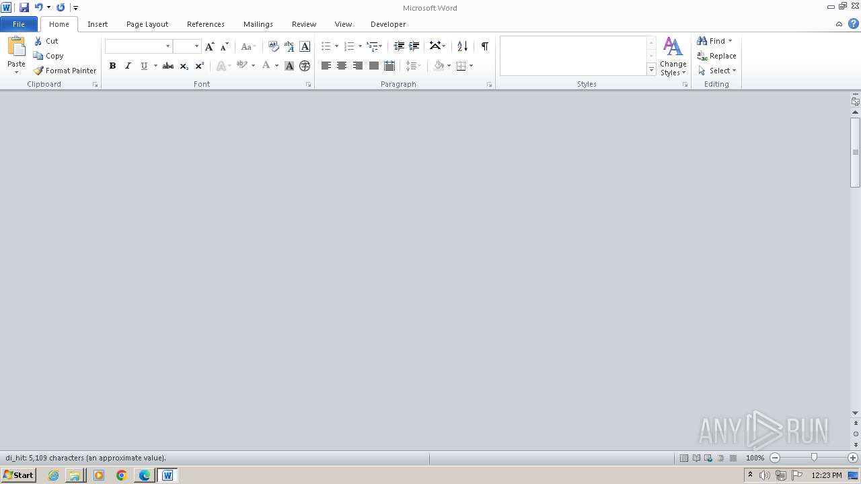Open Google Chrome from the taskbar
861x484 pixels.
tap(122, 475)
